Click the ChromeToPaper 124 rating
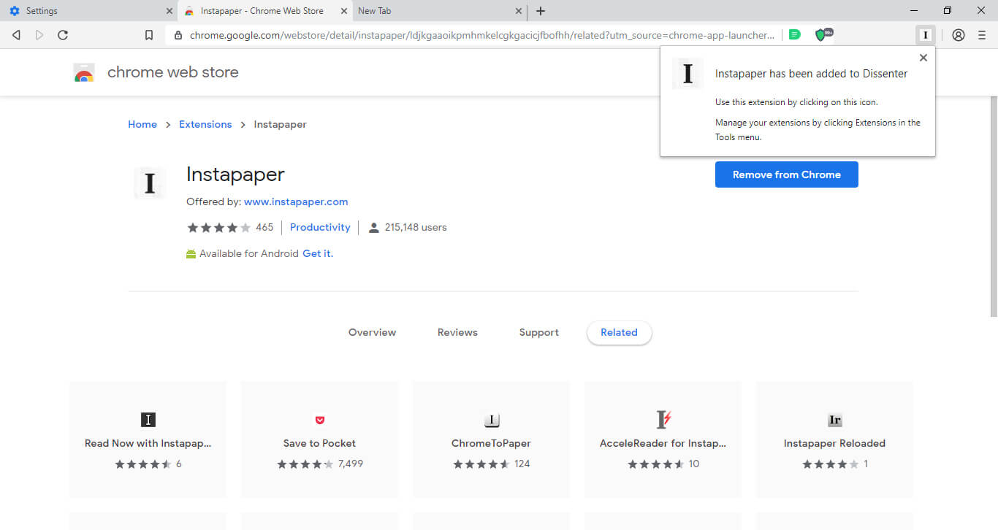This screenshot has height=530, width=998. (492, 464)
